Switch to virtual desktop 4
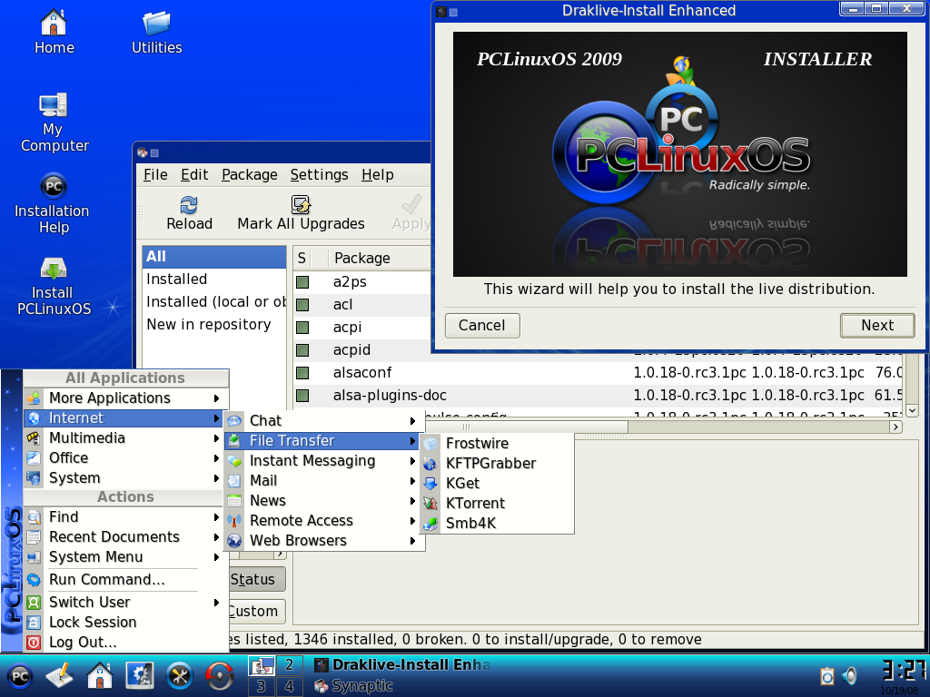 [289, 686]
